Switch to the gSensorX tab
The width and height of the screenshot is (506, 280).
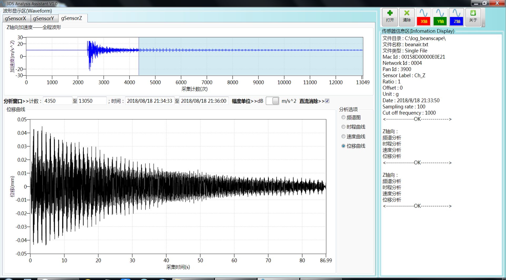[x=16, y=18]
